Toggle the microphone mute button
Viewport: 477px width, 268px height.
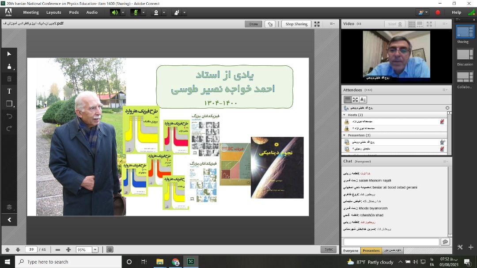[135, 12]
